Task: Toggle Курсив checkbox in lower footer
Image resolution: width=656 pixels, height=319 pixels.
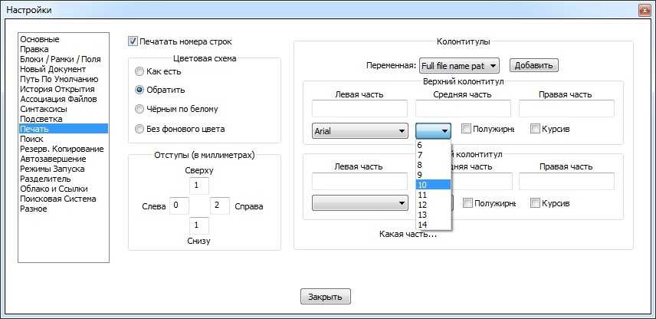Action: (535, 203)
